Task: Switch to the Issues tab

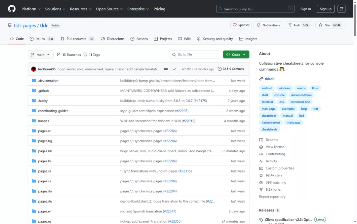Action: [x=41, y=39]
